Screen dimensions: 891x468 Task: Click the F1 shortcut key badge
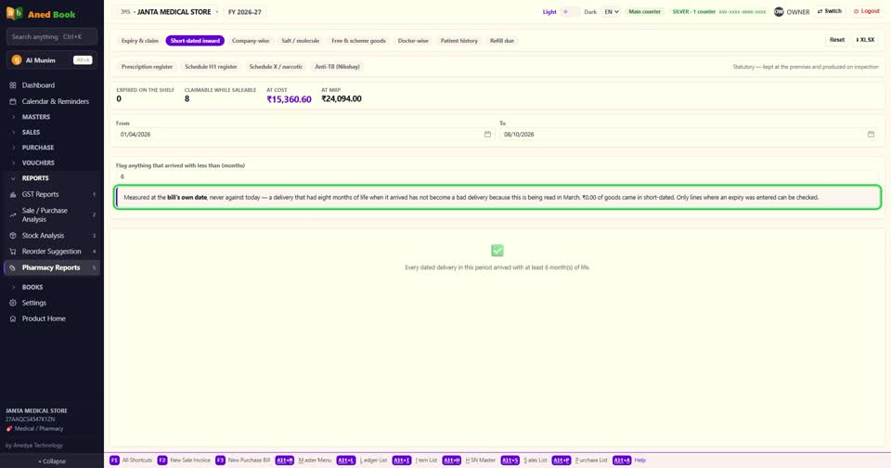(x=114, y=460)
